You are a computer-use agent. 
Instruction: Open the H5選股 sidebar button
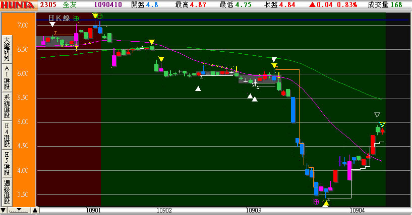coord(7,164)
